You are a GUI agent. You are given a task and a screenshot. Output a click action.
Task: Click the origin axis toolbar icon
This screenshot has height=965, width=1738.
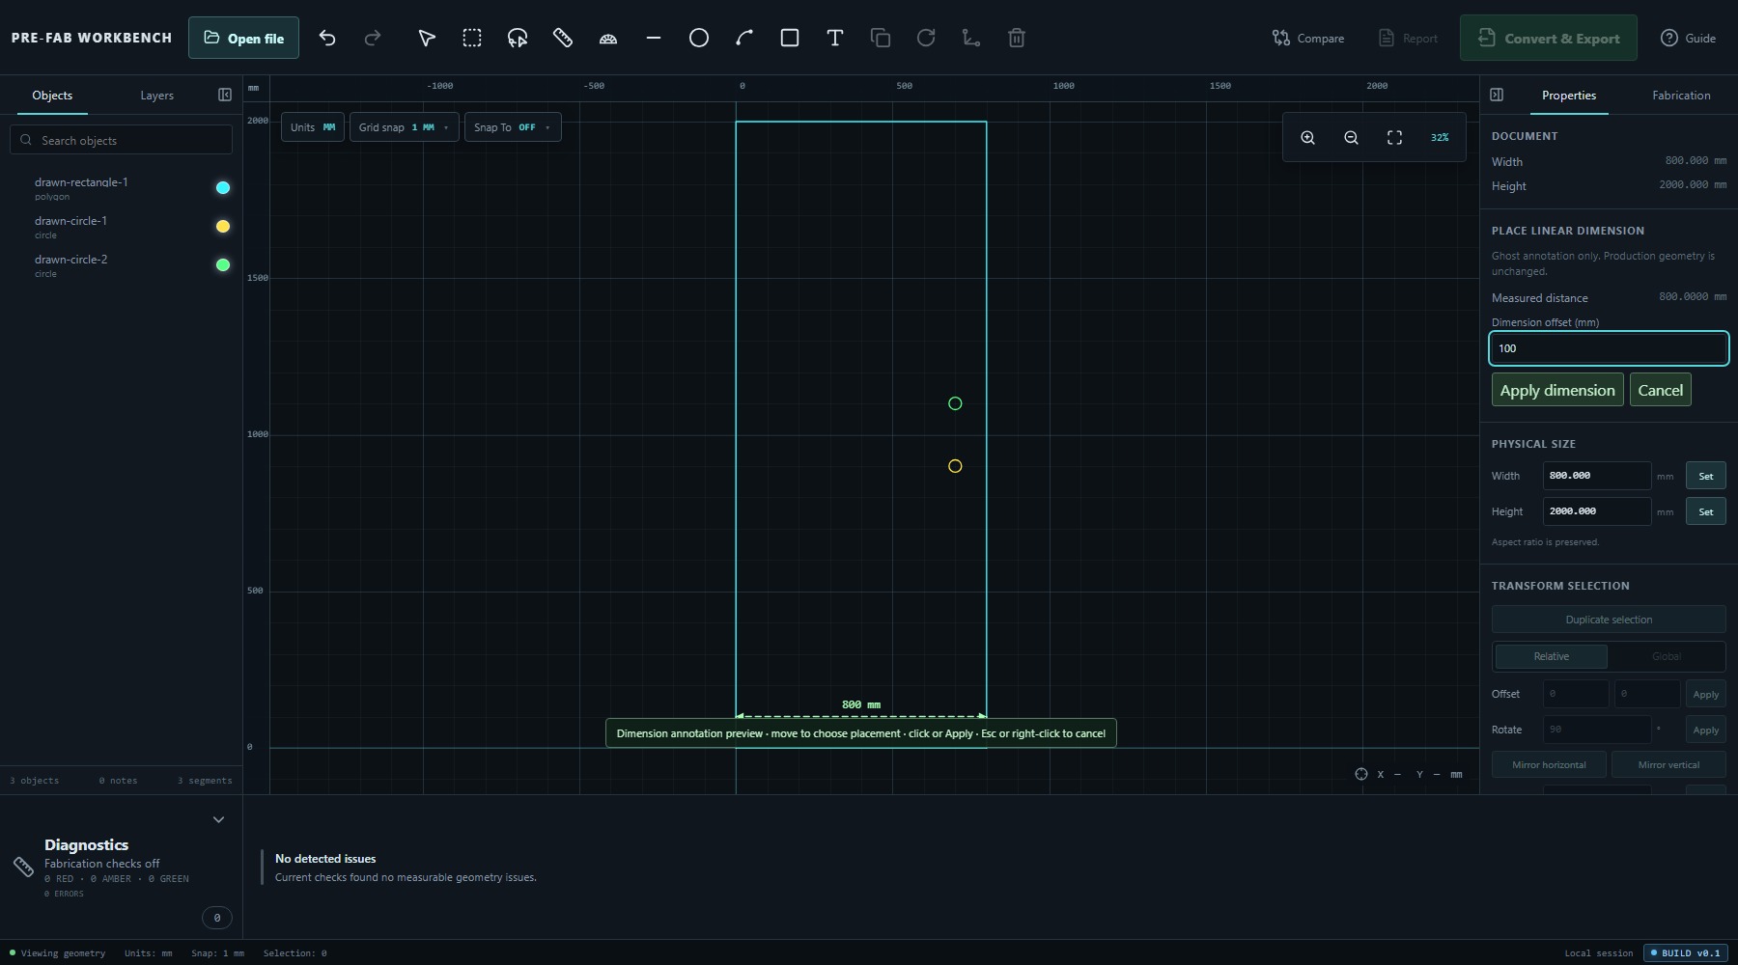[x=971, y=38]
